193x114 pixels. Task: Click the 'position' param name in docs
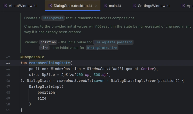coord(48,42)
